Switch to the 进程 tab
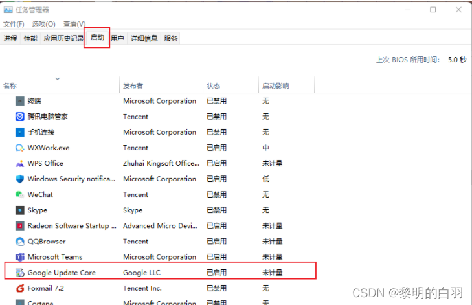This screenshot has width=472, height=305. coord(10,38)
